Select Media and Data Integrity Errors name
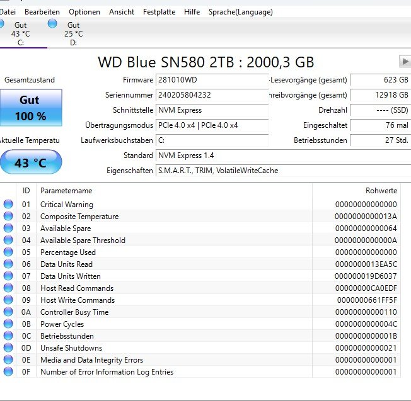 pyautogui.click(x=92, y=360)
